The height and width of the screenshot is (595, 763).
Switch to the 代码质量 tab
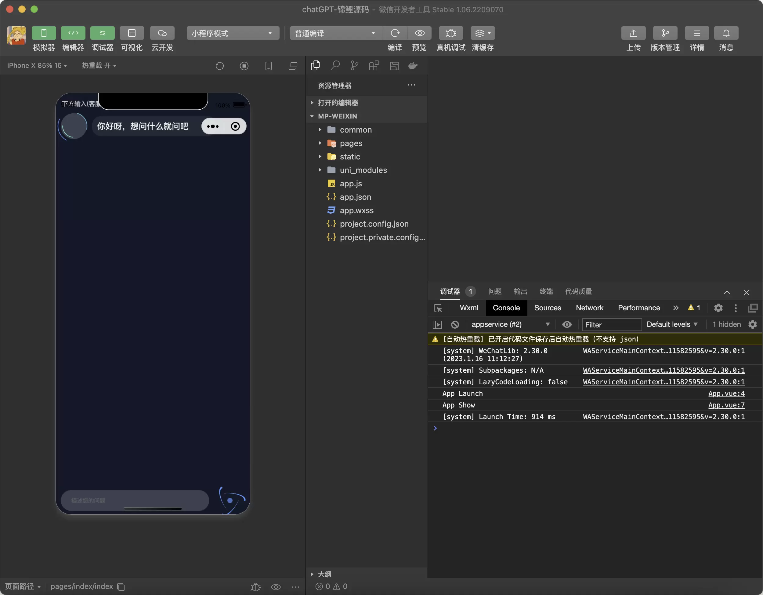pos(578,291)
